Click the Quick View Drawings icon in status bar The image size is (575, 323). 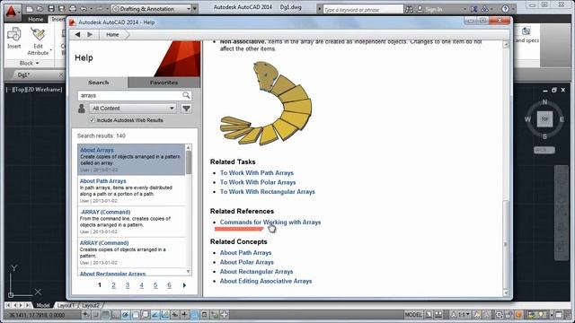pyautogui.click(x=438, y=315)
